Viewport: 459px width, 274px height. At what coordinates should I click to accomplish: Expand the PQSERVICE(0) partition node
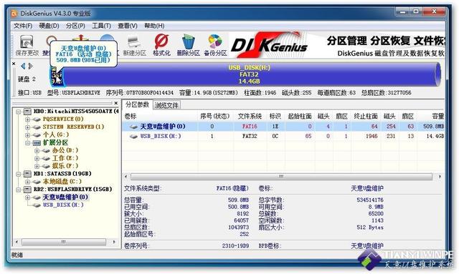(x=27, y=119)
